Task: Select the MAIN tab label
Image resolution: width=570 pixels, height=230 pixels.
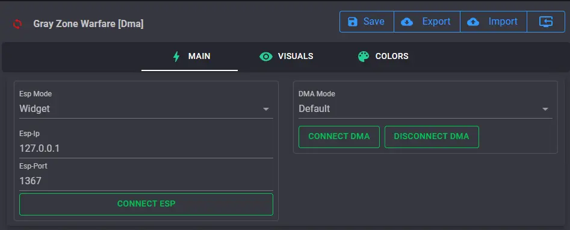Action: coord(199,57)
